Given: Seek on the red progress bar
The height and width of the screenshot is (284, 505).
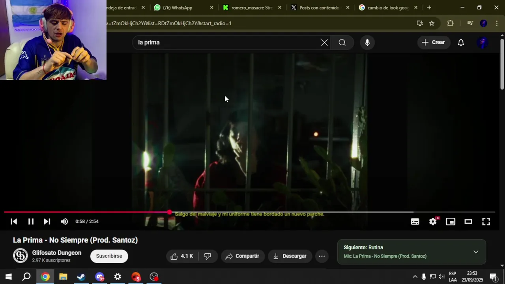Looking at the screenshot, I should [x=249, y=212].
